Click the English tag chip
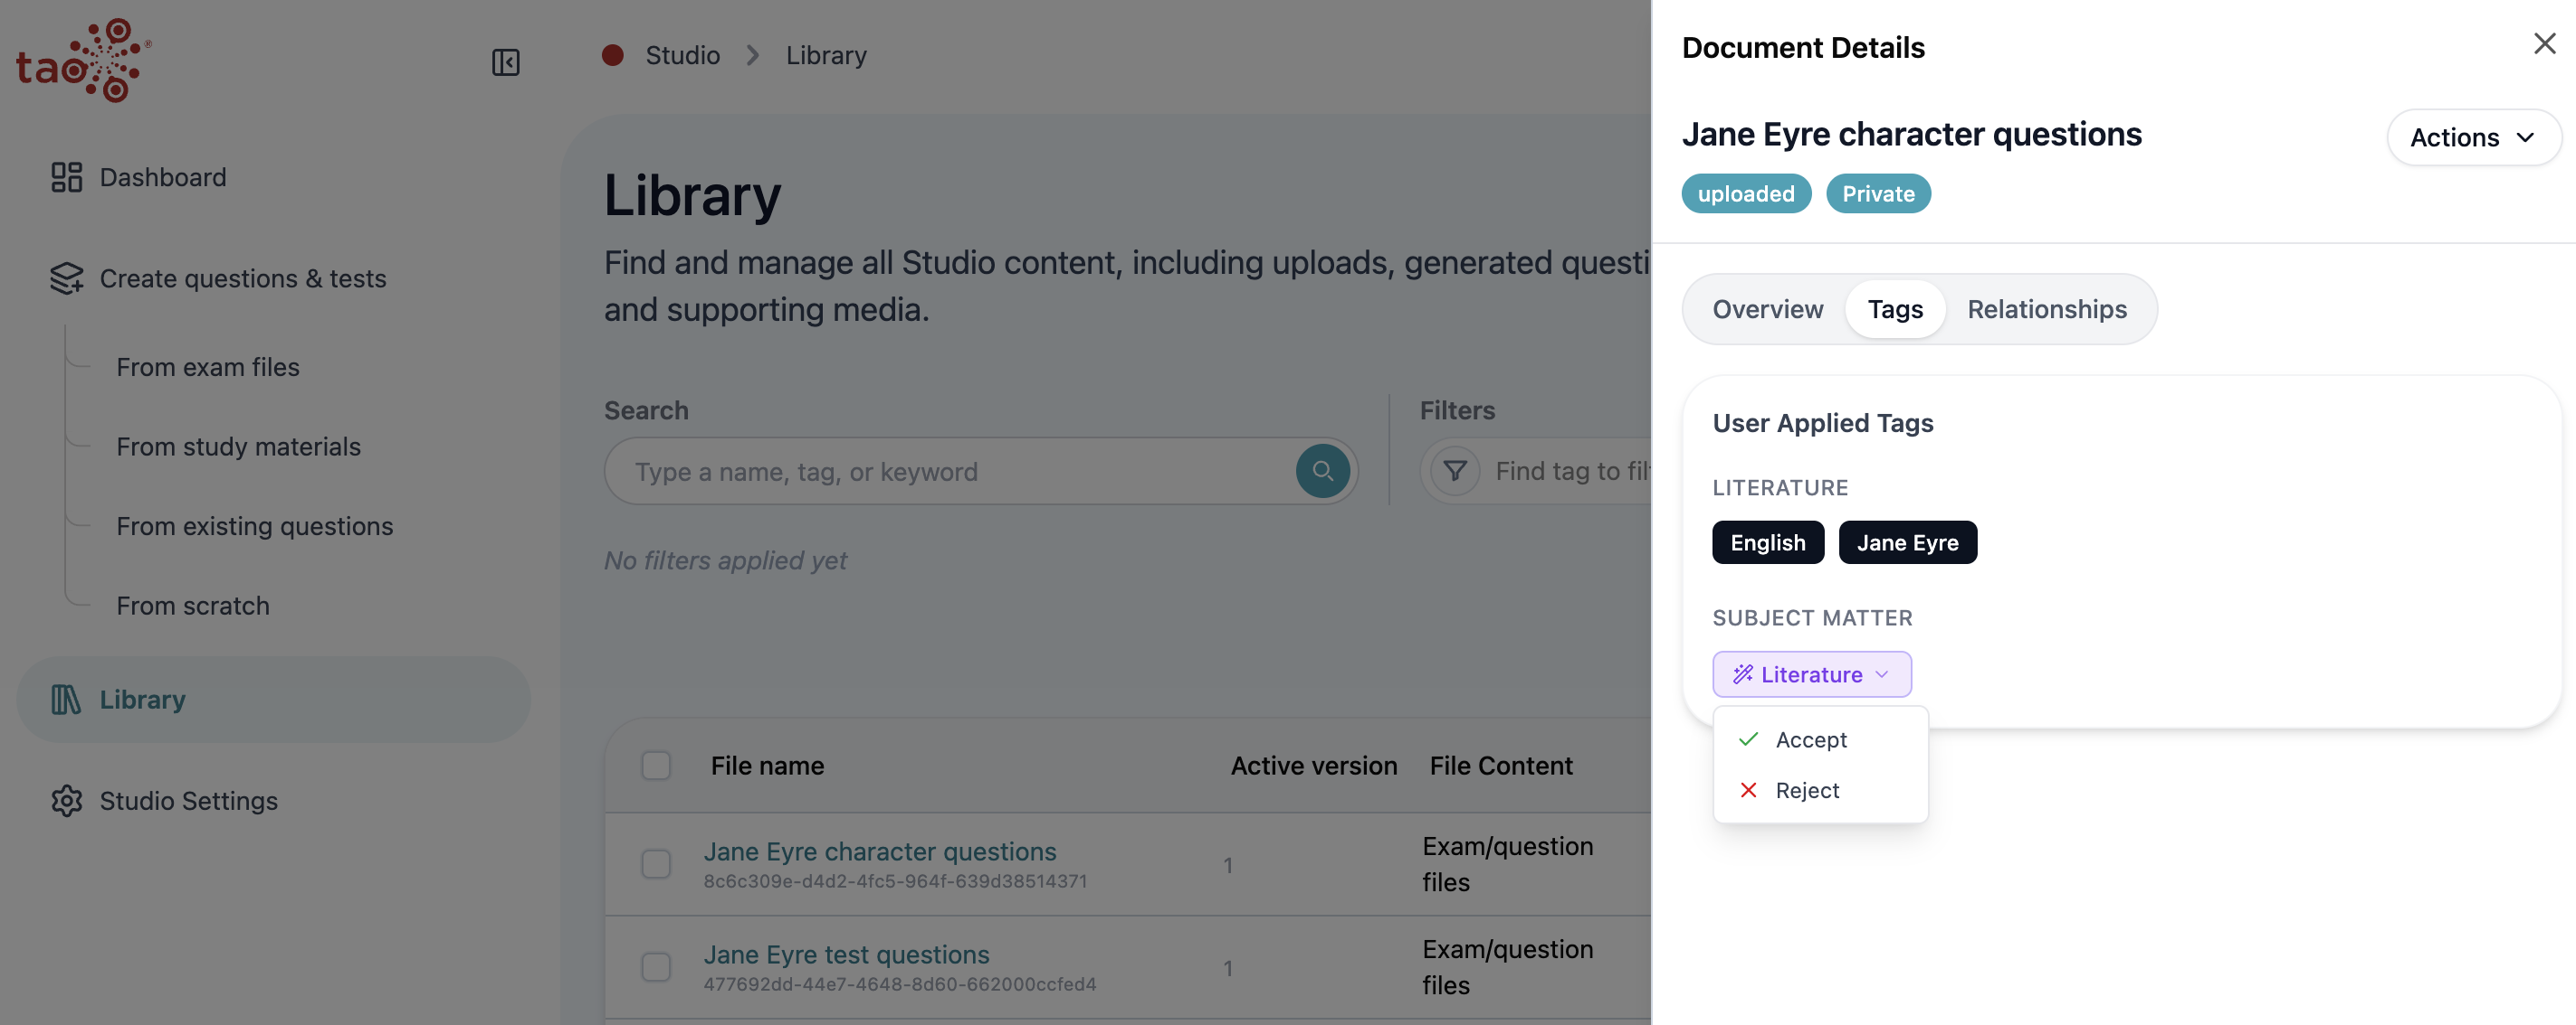2576x1025 pixels. coord(1768,542)
